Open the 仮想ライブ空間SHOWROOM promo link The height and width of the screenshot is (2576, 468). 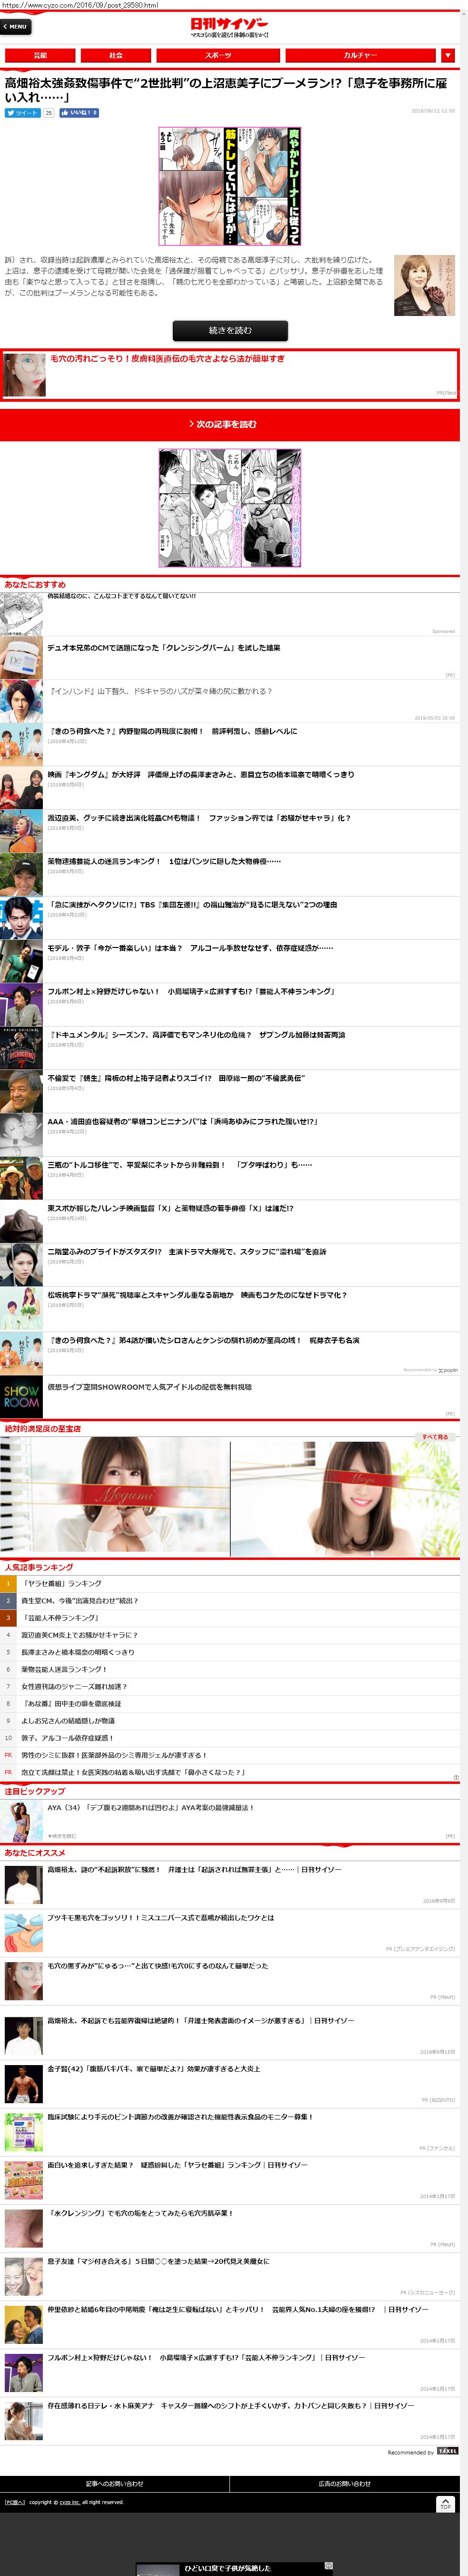[149, 1387]
